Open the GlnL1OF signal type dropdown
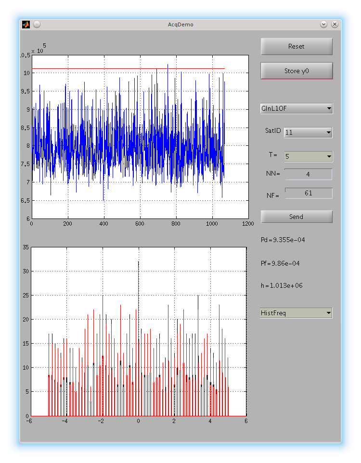Image resolution: width=361 pixels, height=463 pixels. coord(297,108)
